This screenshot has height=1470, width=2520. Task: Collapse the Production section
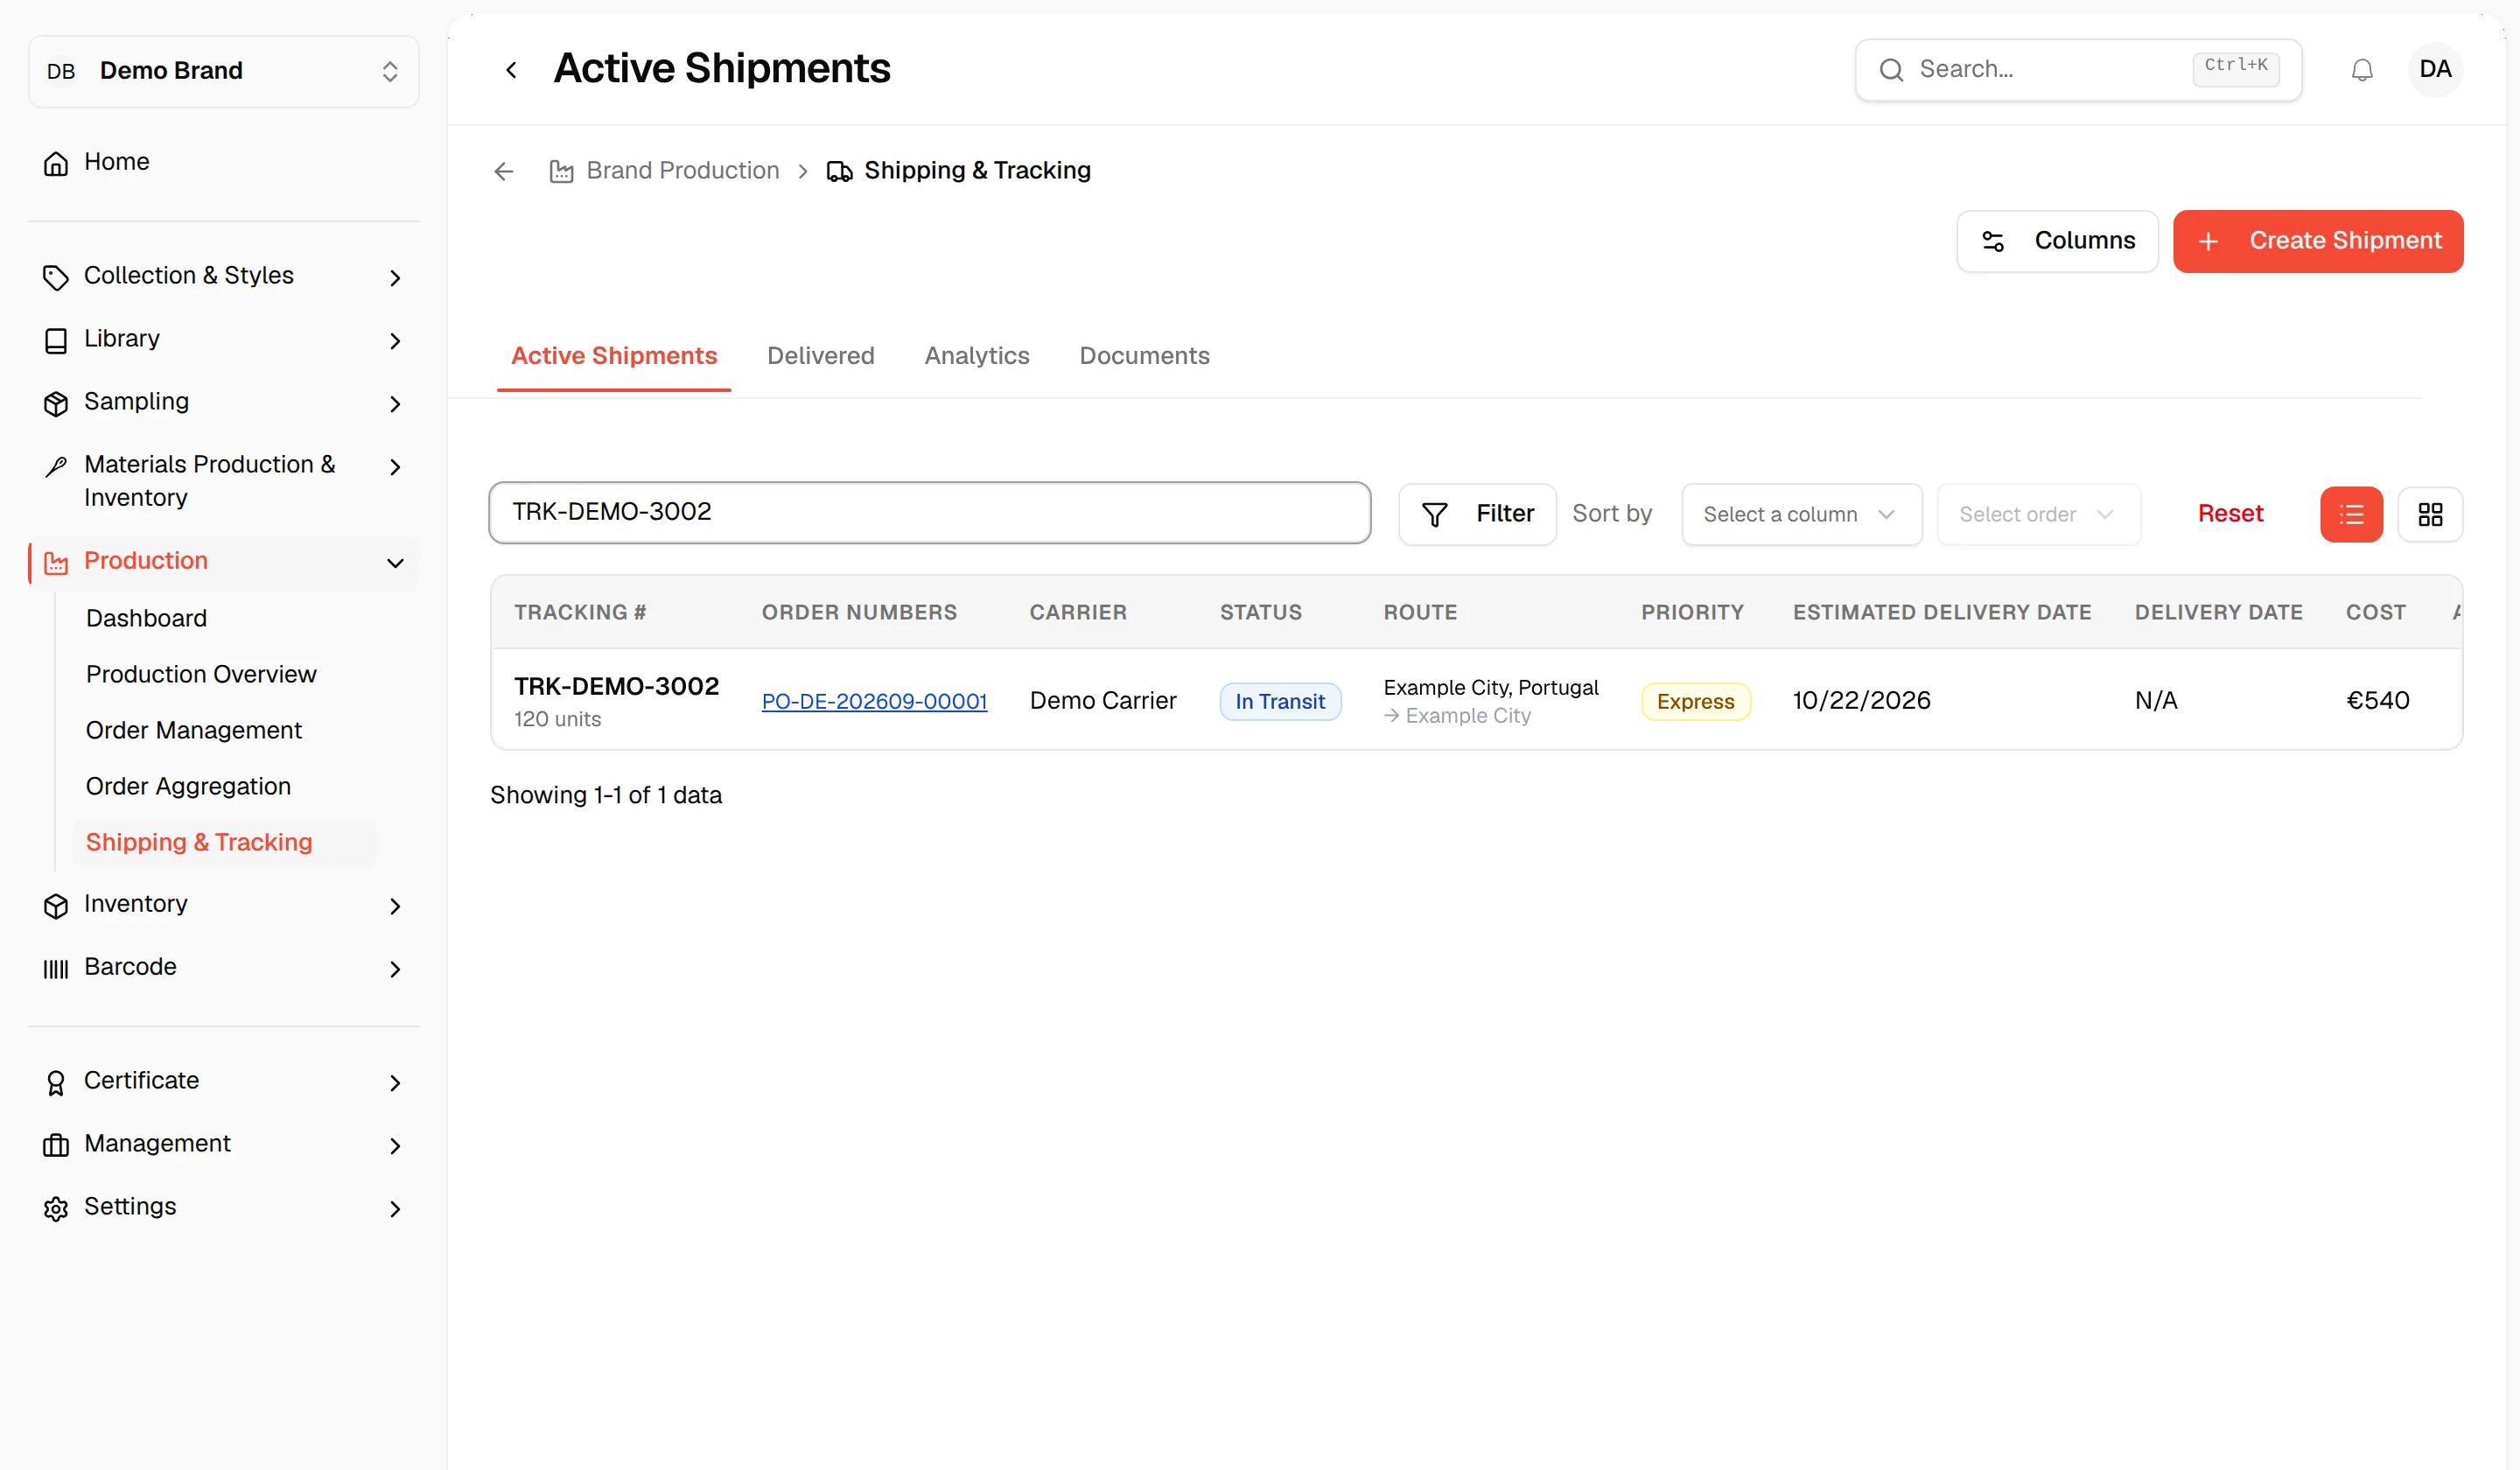pyautogui.click(x=223, y=562)
